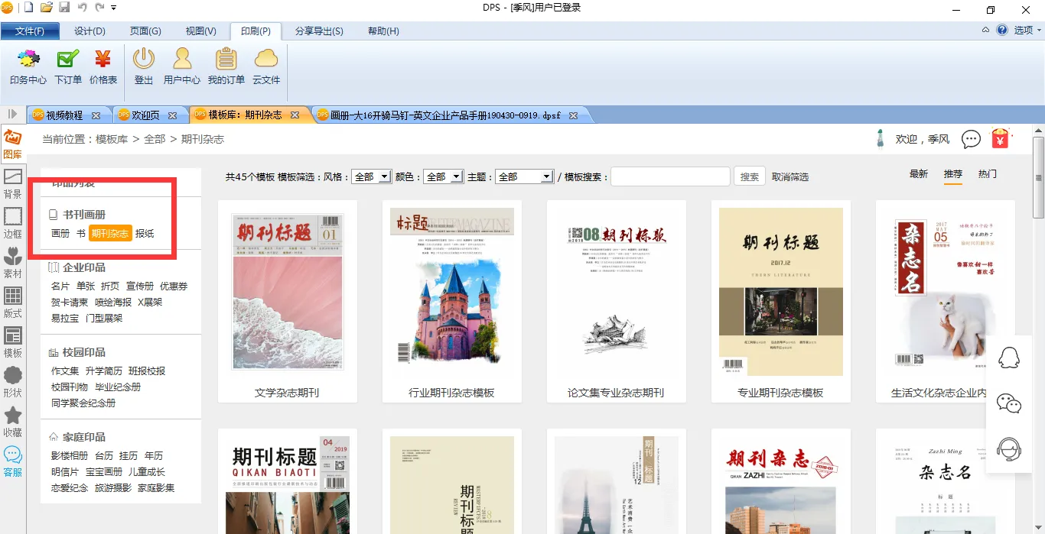Click the 取消筛选 clear filter link
1045x534 pixels.
pyautogui.click(x=790, y=176)
